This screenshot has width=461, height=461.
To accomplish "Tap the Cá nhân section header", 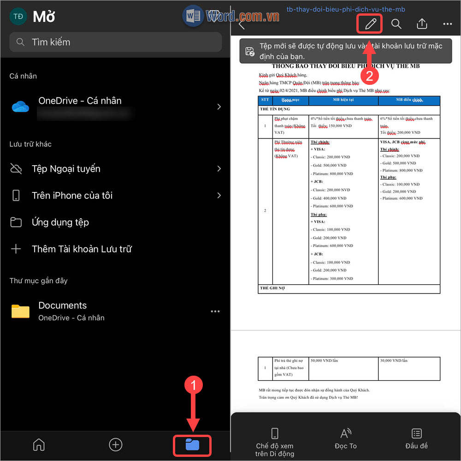I will click(x=23, y=76).
